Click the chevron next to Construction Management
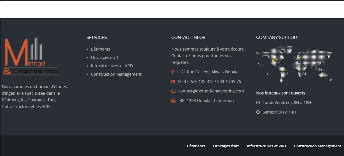The width and height of the screenshot is (344, 156). click(x=87, y=75)
